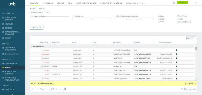Open document icon for 4-ANTICIPO row
The image size is (202, 95).
(176, 58)
